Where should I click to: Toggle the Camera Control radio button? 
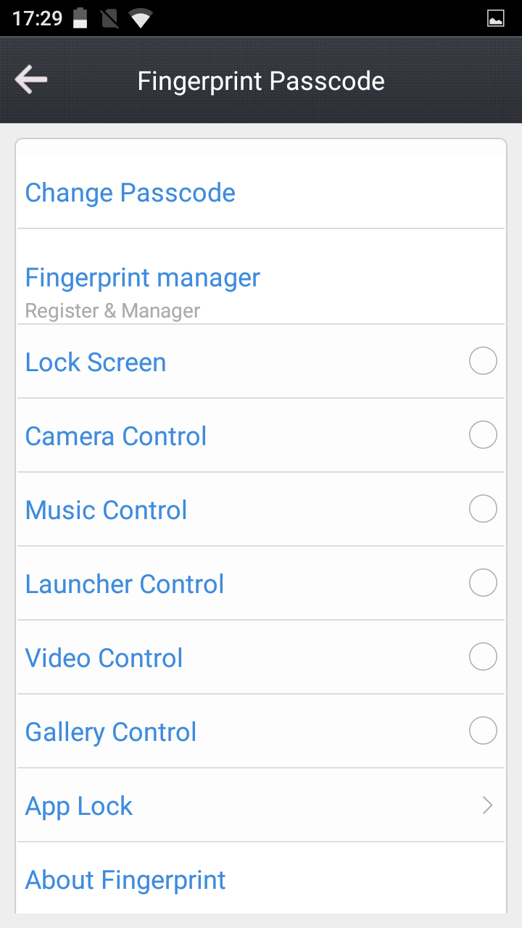click(x=483, y=435)
